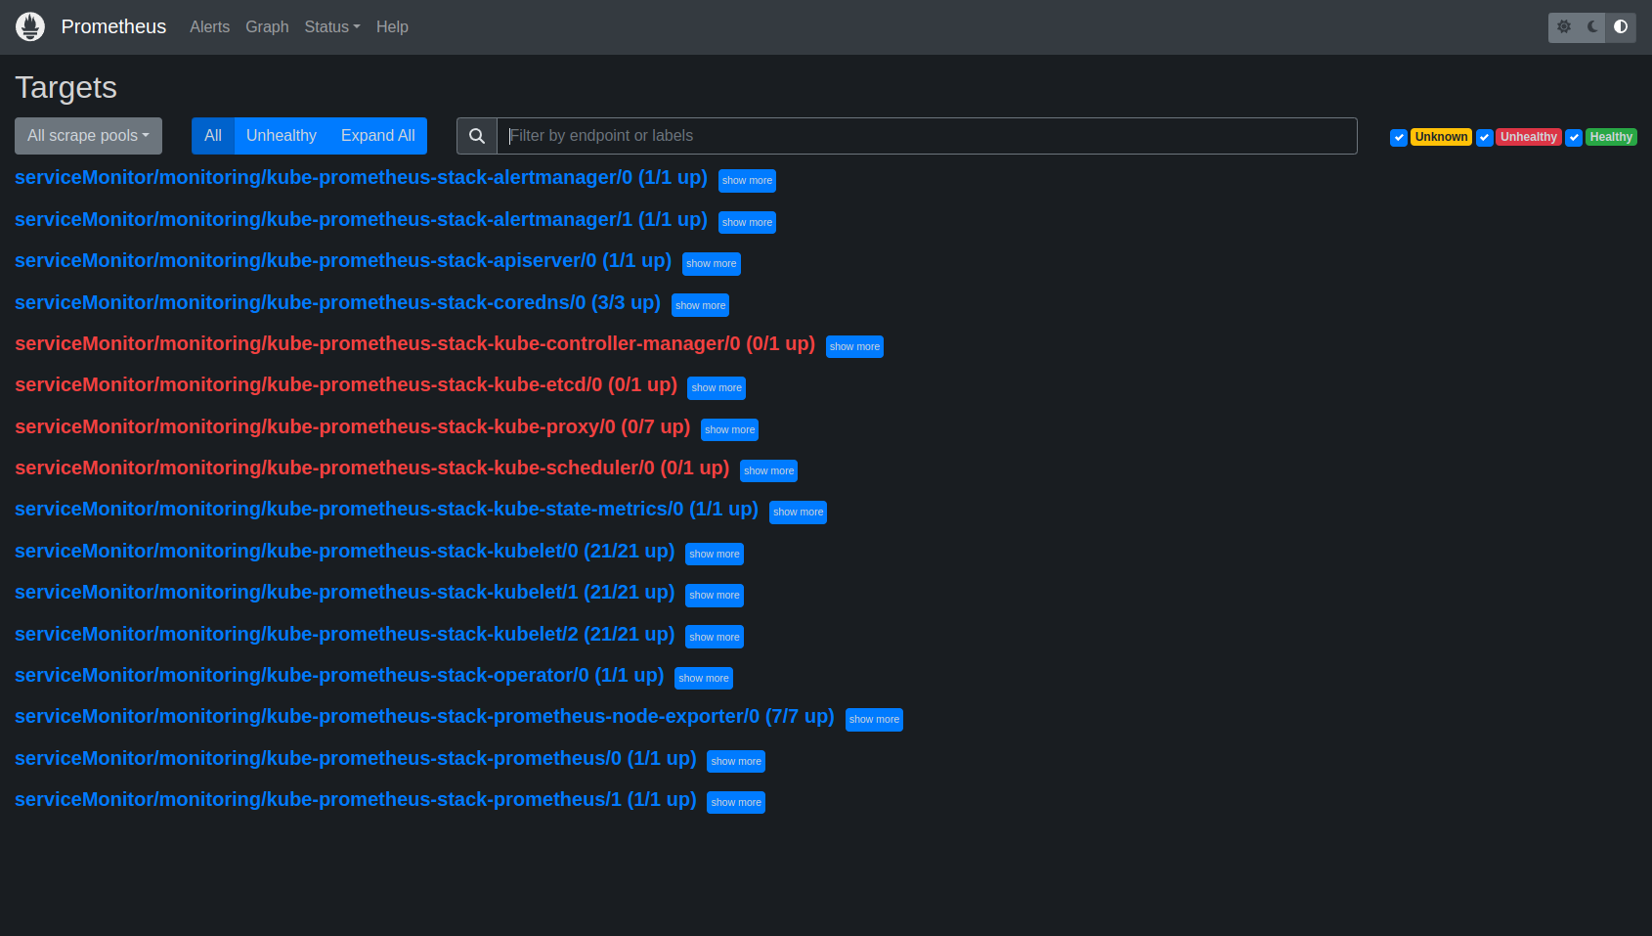
Task: Open the Graph page
Action: (x=267, y=27)
